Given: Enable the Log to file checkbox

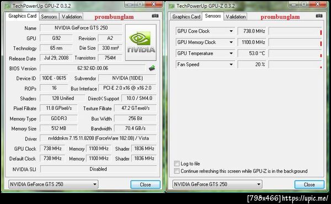Looking at the screenshot, I should point(177,164).
